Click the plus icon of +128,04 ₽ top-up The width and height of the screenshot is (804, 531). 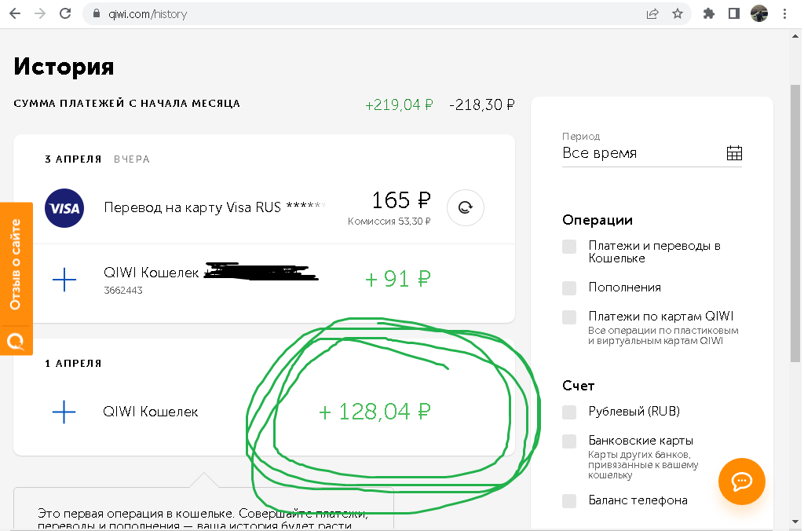point(64,412)
